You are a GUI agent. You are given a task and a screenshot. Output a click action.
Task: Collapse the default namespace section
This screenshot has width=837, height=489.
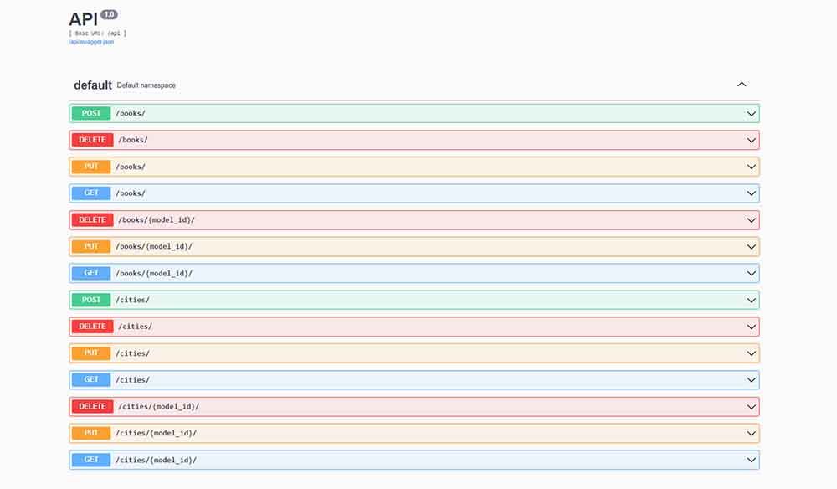coord(741,85)
